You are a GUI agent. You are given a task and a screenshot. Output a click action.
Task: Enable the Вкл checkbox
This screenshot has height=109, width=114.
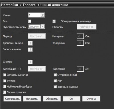[29, 21]
